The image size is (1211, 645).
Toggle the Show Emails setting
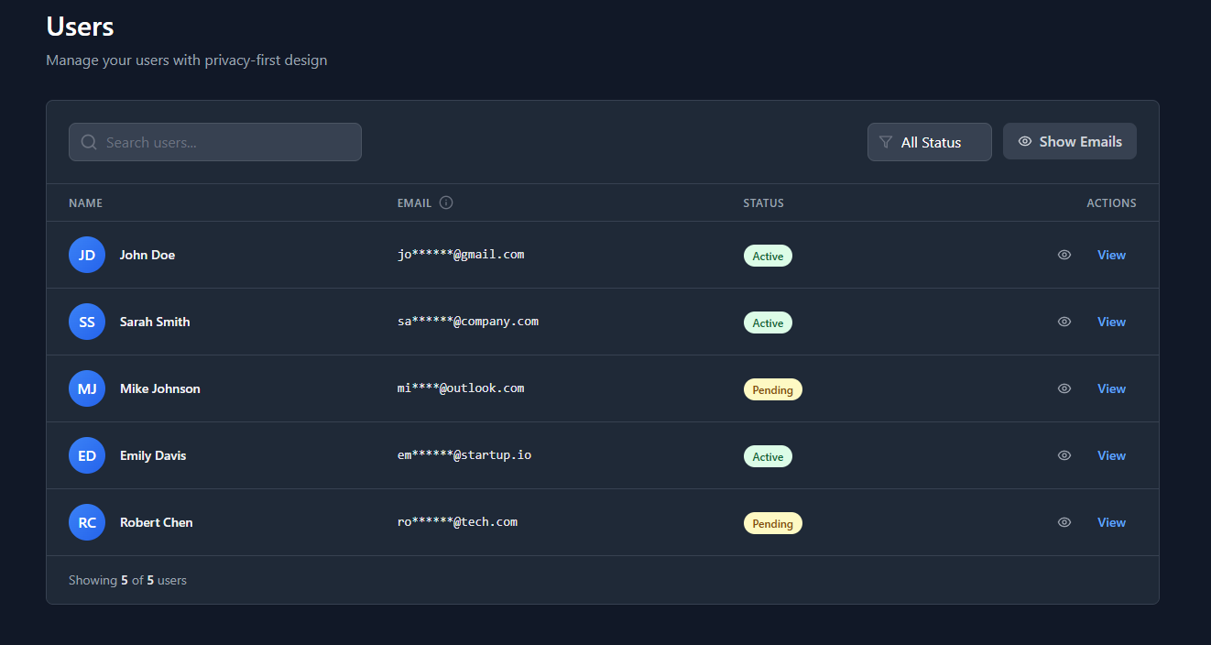pyautogui.click(x=1069, y=141)
